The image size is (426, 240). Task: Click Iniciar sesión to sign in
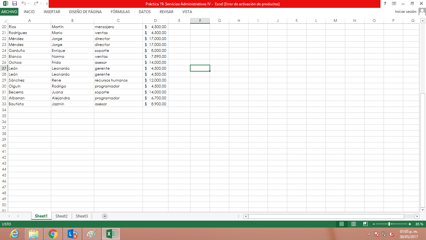[x=405, y=12]
